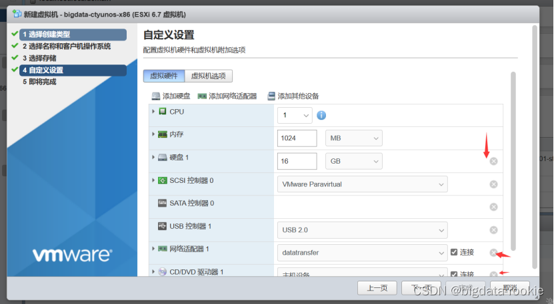Expand the 内存 row
Screen dimensions: 554x304
tap(153, 134)
